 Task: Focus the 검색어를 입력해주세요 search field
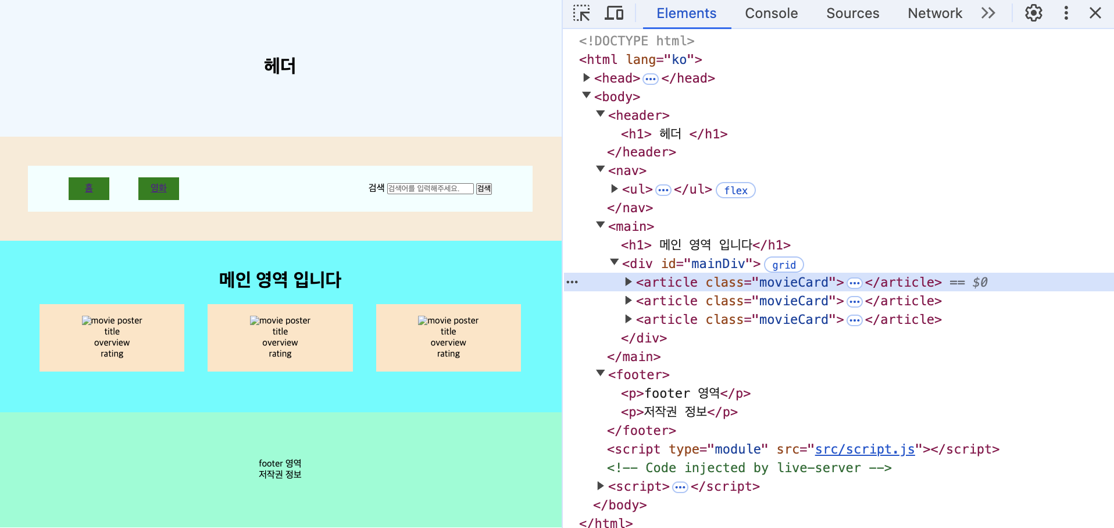(x=430, y=188)
